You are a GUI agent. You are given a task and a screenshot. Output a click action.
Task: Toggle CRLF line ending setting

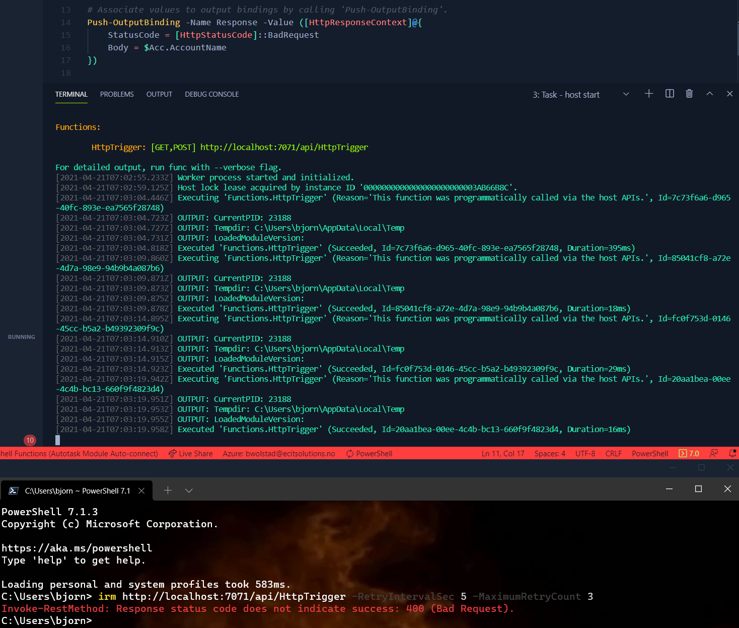click(x=613, y=453)
